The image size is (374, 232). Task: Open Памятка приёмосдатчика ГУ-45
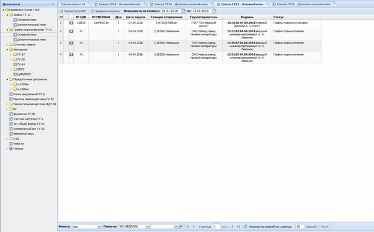(33, 99)
